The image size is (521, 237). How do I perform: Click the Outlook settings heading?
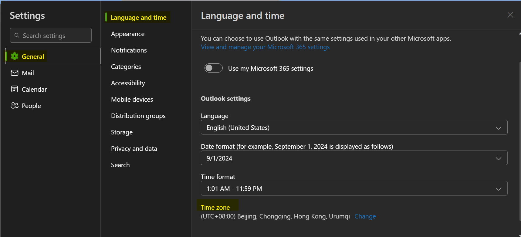tap(226, 98)
